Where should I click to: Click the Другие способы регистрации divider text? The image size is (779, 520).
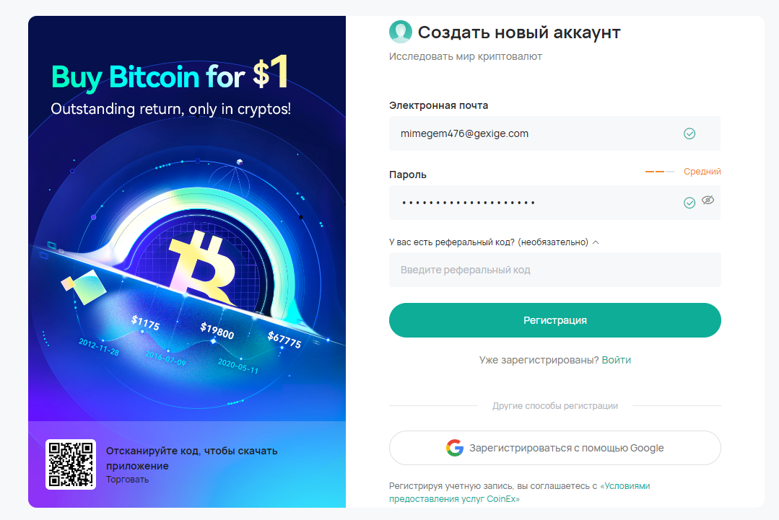click(555, 406)
